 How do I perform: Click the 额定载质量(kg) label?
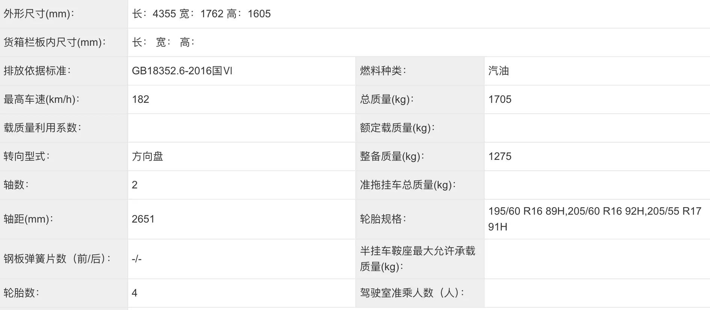397,128
